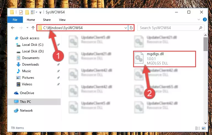Image resolution: width=212 pixels, height=135 pixels.
Task: Open Videos in the sidebar
Action: [x=27, y=84]
